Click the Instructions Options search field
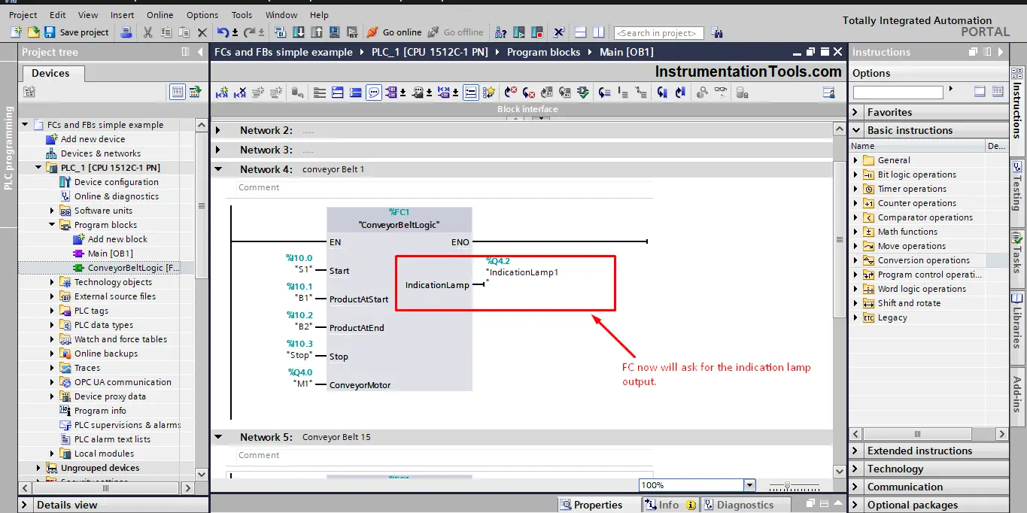Viewport: 1027px width, 513px height. coord(898,92)
